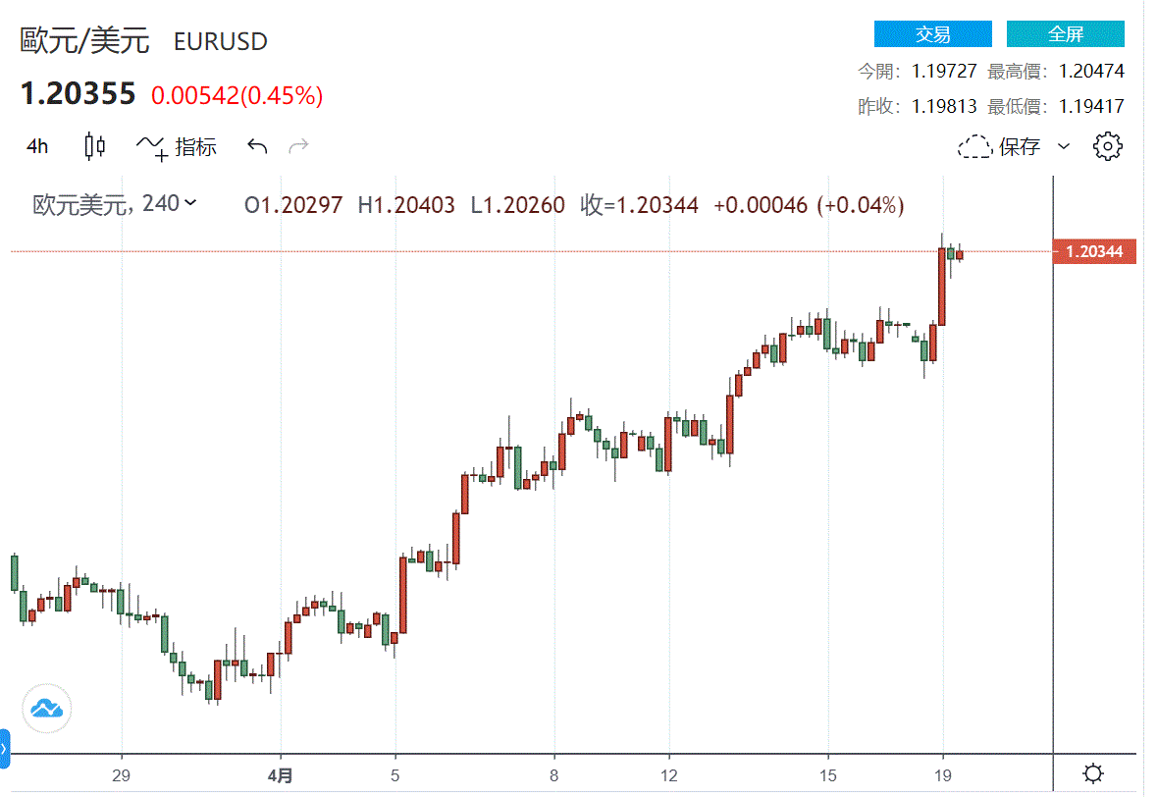
Task: Click the 保存 save label
Action: click(1019, 147)
